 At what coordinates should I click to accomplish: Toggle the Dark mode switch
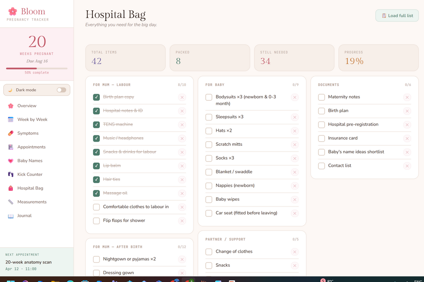click(x=61, y=90)
